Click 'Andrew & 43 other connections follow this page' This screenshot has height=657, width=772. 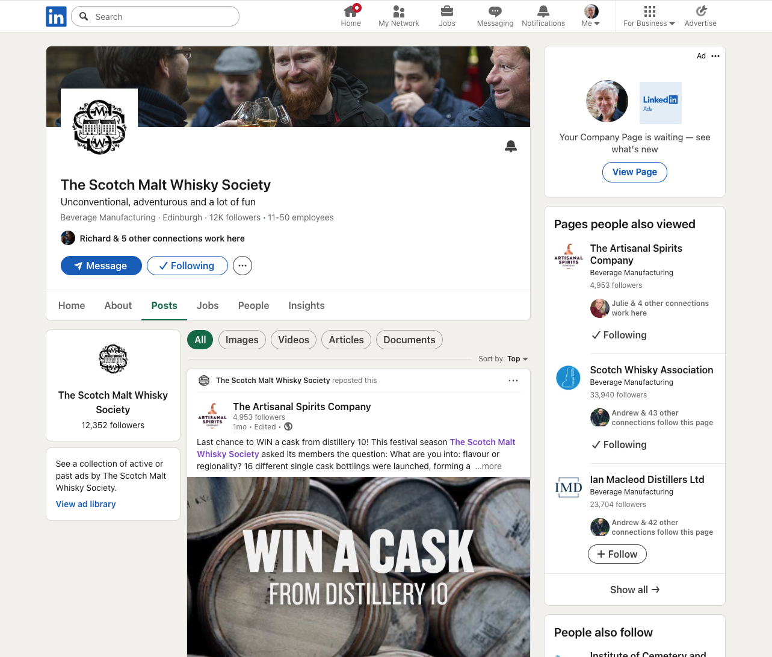[x=662, y=418]
